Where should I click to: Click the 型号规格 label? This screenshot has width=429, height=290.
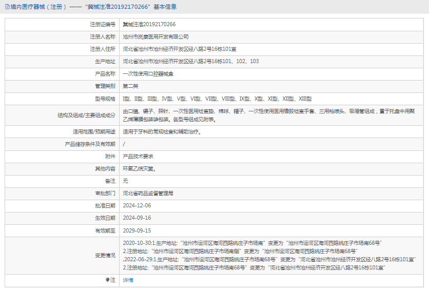(105, 99)
